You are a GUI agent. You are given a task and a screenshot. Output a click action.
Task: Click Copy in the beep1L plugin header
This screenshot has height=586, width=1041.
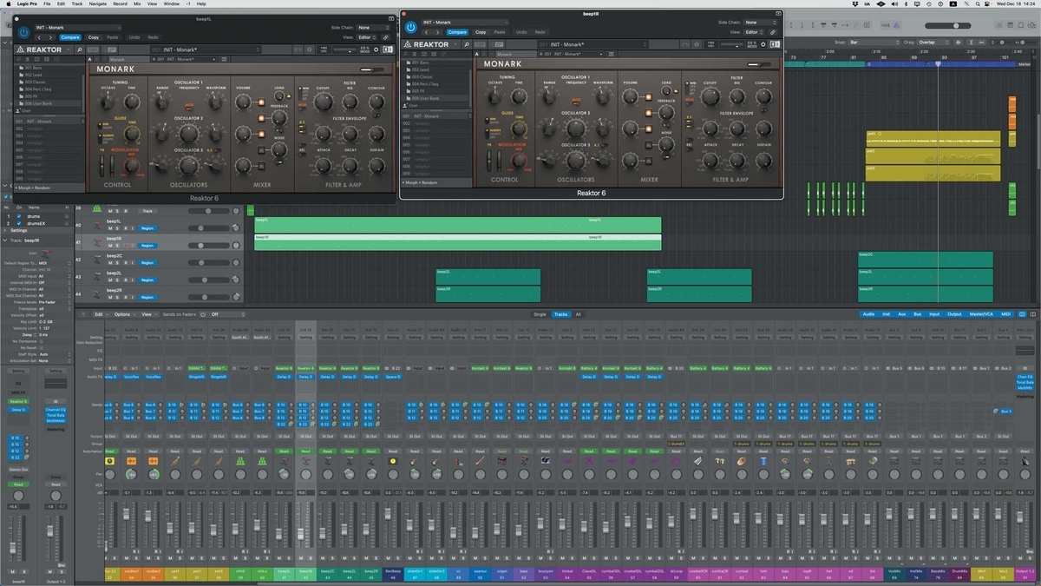pos(93,37)
